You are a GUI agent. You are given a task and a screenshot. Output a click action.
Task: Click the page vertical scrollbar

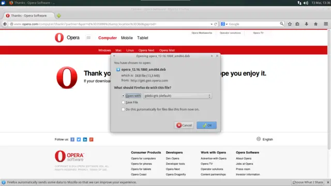(x=329, y=89)
